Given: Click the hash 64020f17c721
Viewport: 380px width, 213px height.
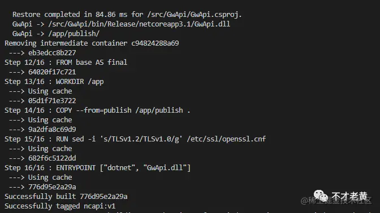Looking at the screenshot, I should pyautogui.click(x=52, y=72).
